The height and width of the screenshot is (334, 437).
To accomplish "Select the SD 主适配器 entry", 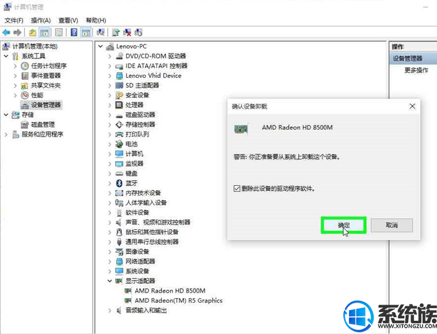I will (142, 85).
